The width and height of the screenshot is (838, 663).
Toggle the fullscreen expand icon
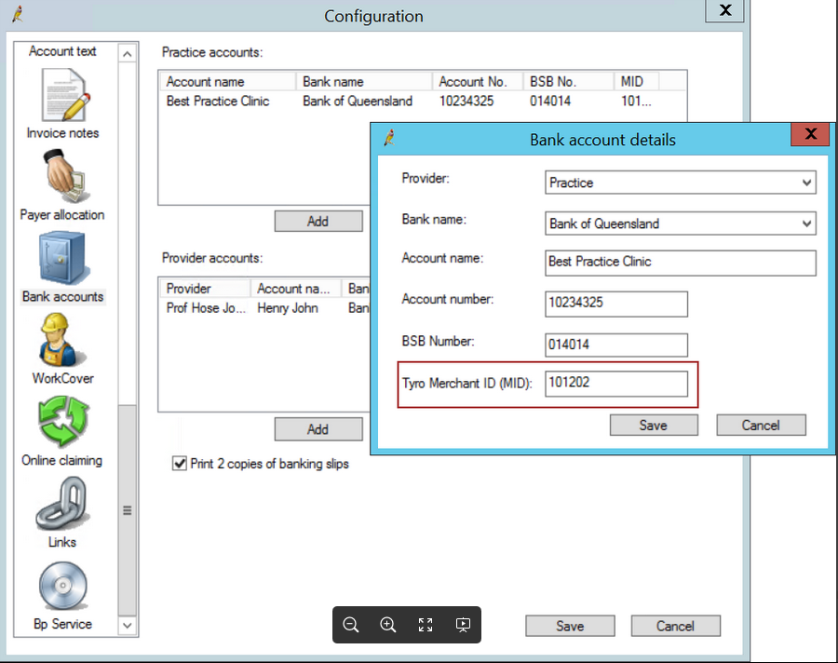pos(426,625)
